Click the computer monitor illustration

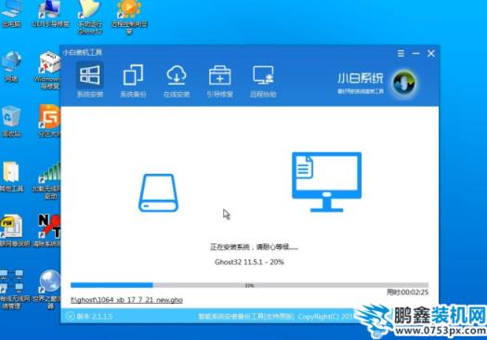[327, 182]
